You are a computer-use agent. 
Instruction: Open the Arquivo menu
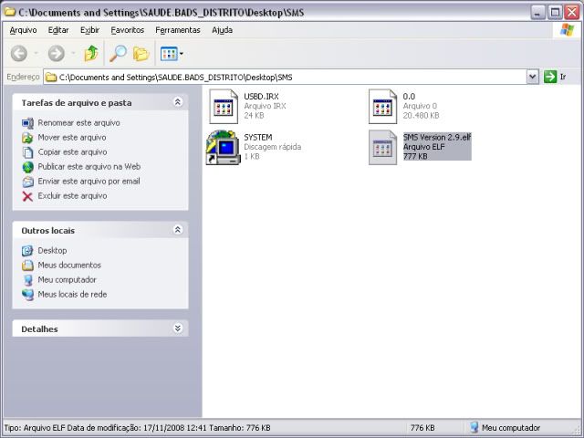coord(23,30)
